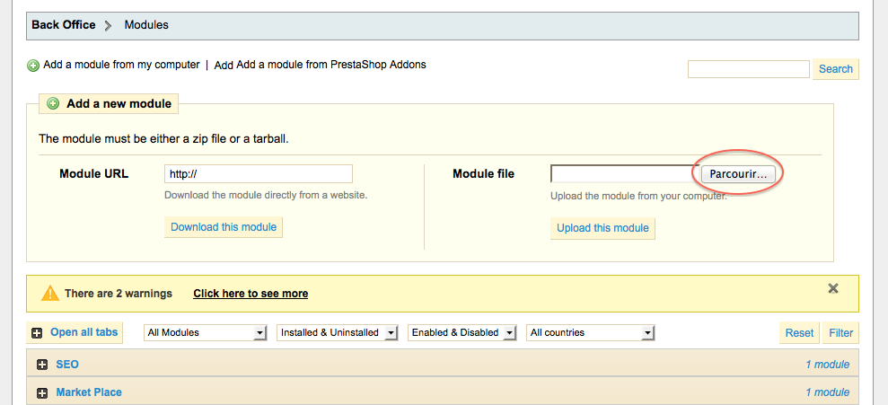Image resolution: width=888 pixels, height=405 pixels.
Task: Dismiss the warnings banner with the X icon
Action: click(833, 288)
